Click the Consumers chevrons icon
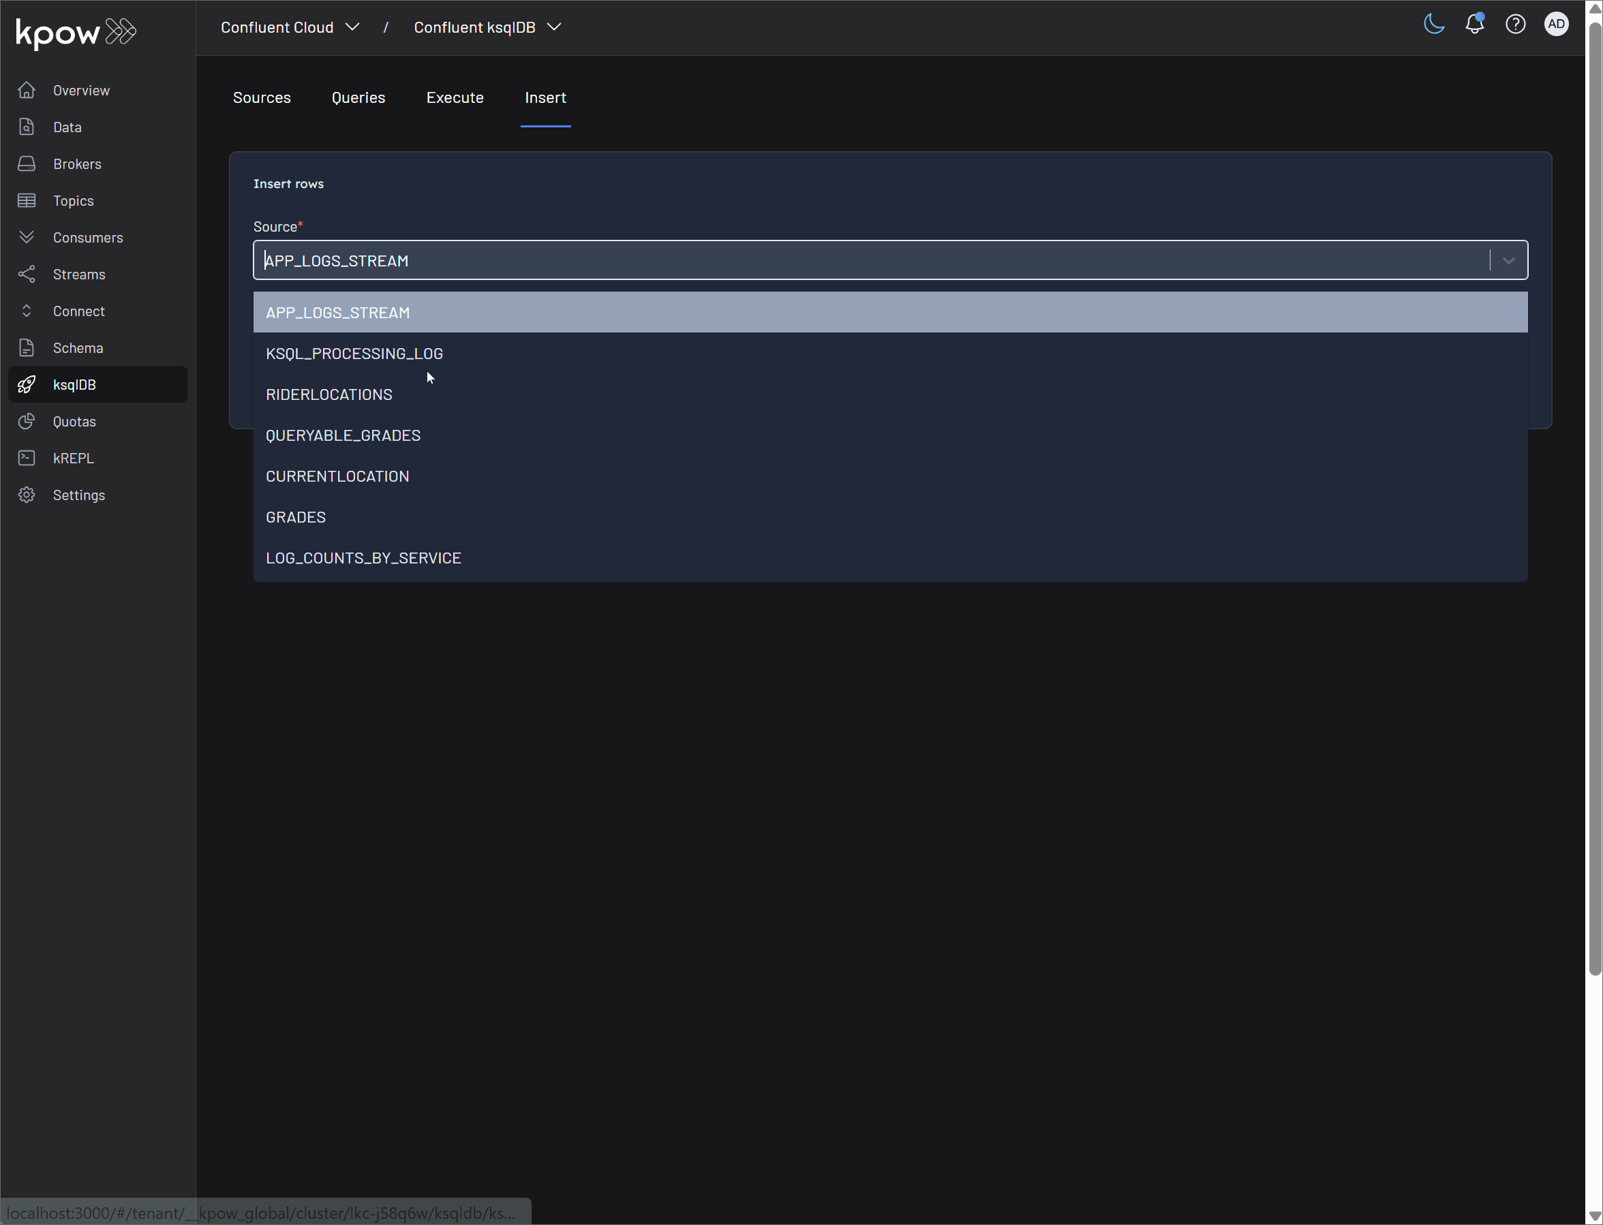Screen dimensions: 1603x1225 point(27,238)
